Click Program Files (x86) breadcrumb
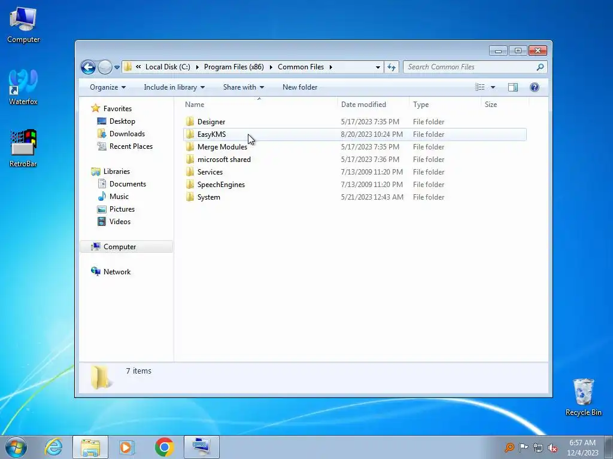Viewport: 613px width, 459px height. point(234,67)
